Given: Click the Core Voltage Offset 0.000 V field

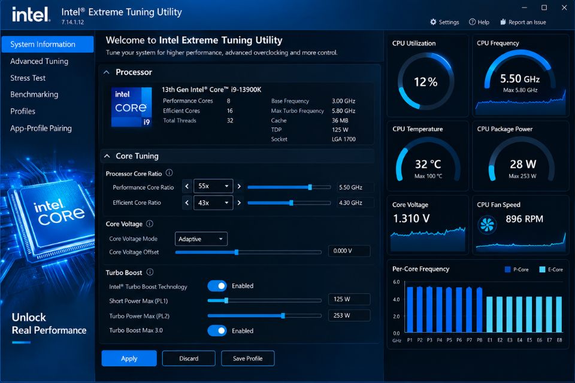Looking at the screenshot, I should tap(349, 251).
